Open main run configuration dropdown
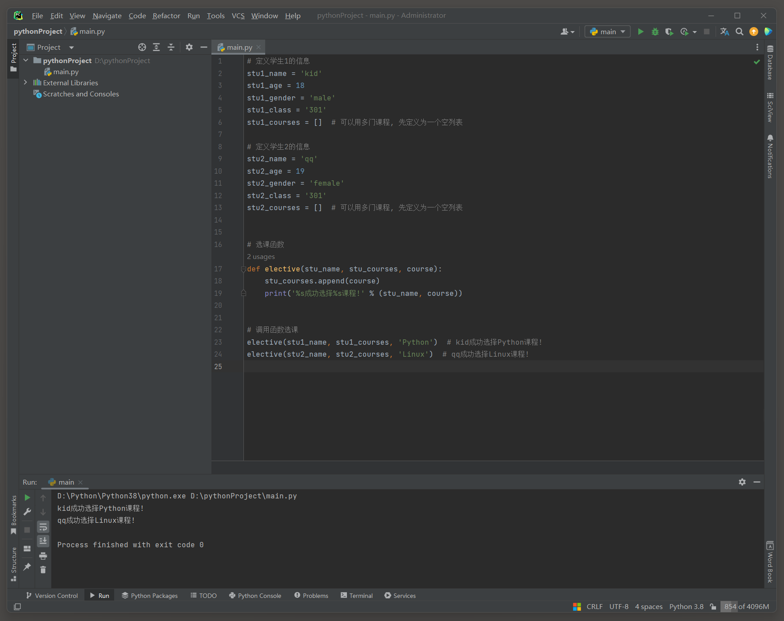 (x=607, y=32)
